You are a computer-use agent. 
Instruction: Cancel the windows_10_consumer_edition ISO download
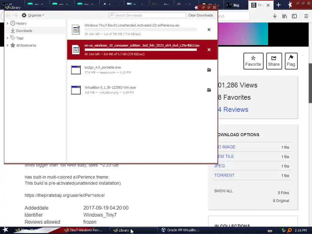209,50
